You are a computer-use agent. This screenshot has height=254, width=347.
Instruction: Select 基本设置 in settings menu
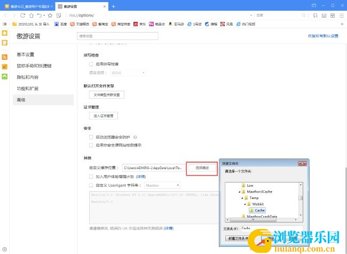pos(26,54)
